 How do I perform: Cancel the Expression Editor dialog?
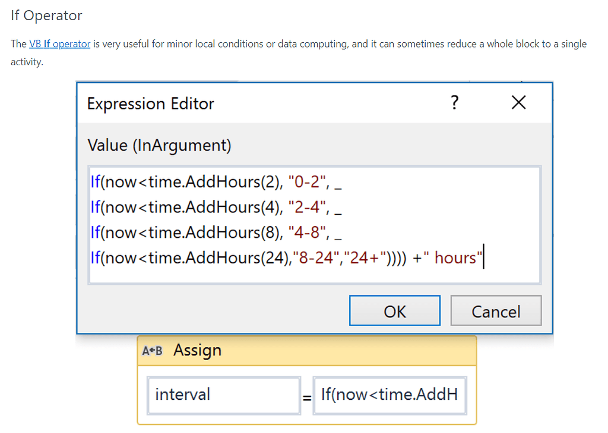[496, 311]
